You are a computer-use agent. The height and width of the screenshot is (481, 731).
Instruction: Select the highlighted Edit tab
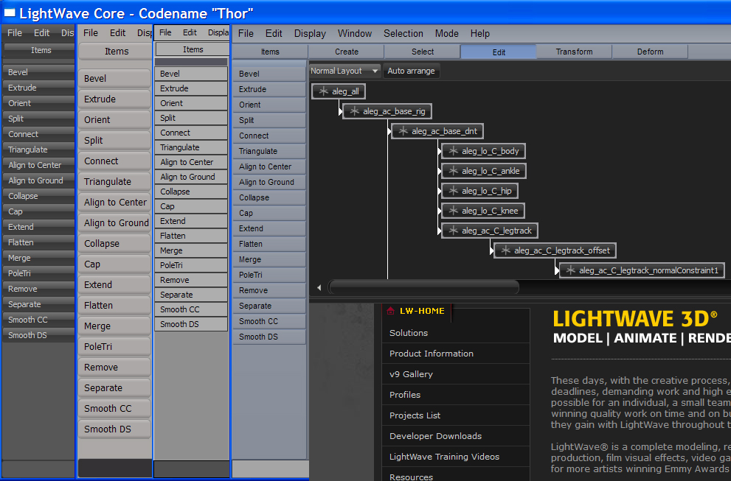499,52
